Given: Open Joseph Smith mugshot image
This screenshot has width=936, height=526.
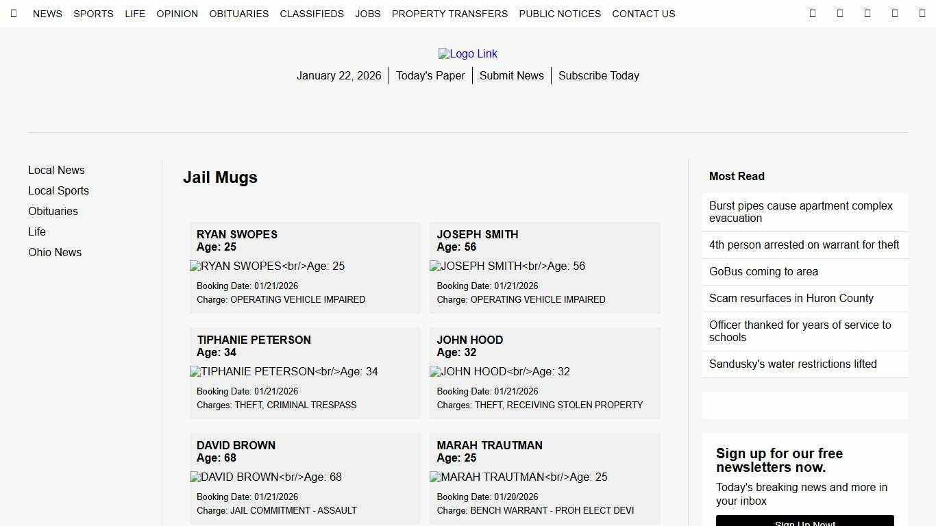Looking at the screenshot, I should (x=507, y=266).
